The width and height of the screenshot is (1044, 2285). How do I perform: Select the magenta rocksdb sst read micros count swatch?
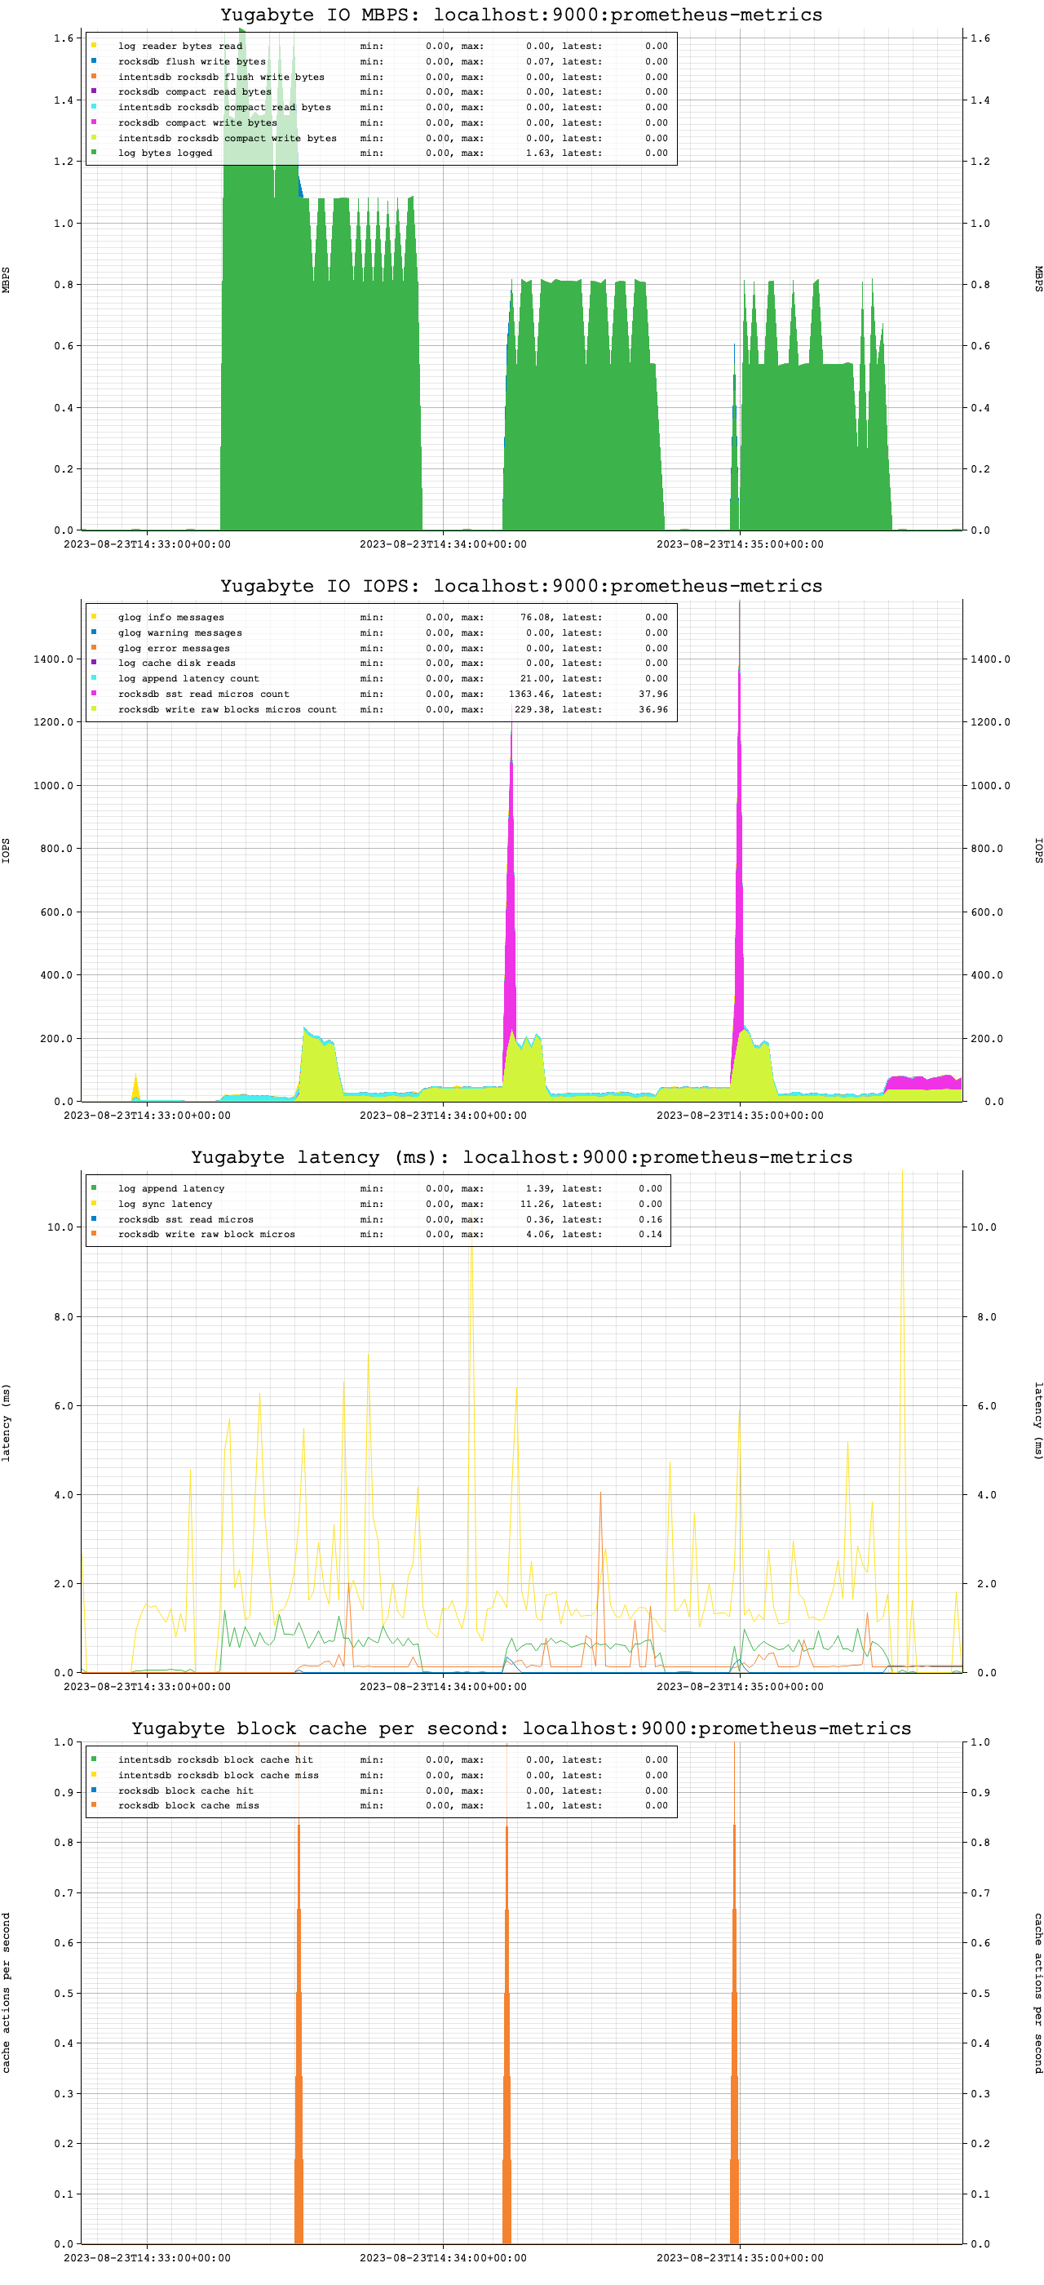pyautogui.click(x=94, y=693)
